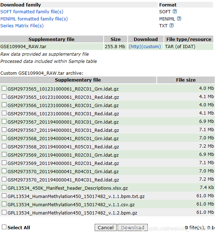Check GPL13534 HumanMethylation450 v.1.1.csv.gz file
The width and height of the screenshot is (218, 235).
pos(4,204)
